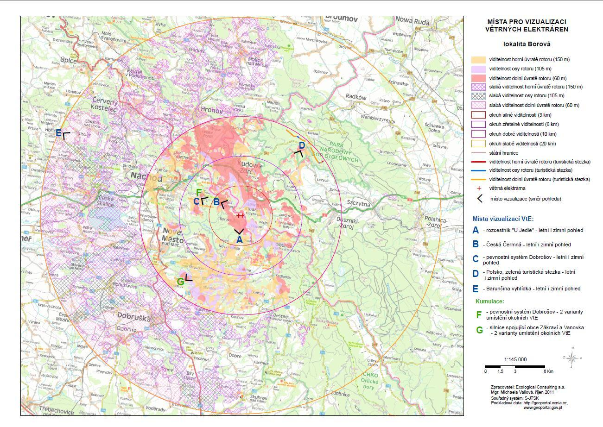Click the subtitle lokalita Borová
The height and width of the screenshot is (427, 603).
pyautogui.click(x=527, y=44)
